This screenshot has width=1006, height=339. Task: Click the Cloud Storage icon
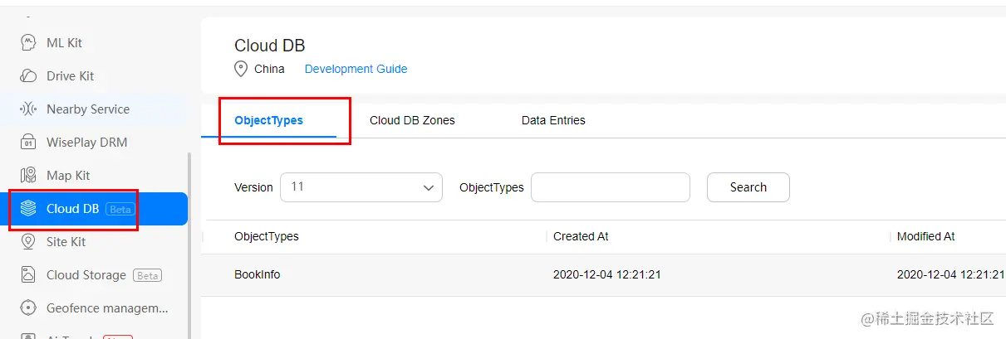click(x=28, y=274)
